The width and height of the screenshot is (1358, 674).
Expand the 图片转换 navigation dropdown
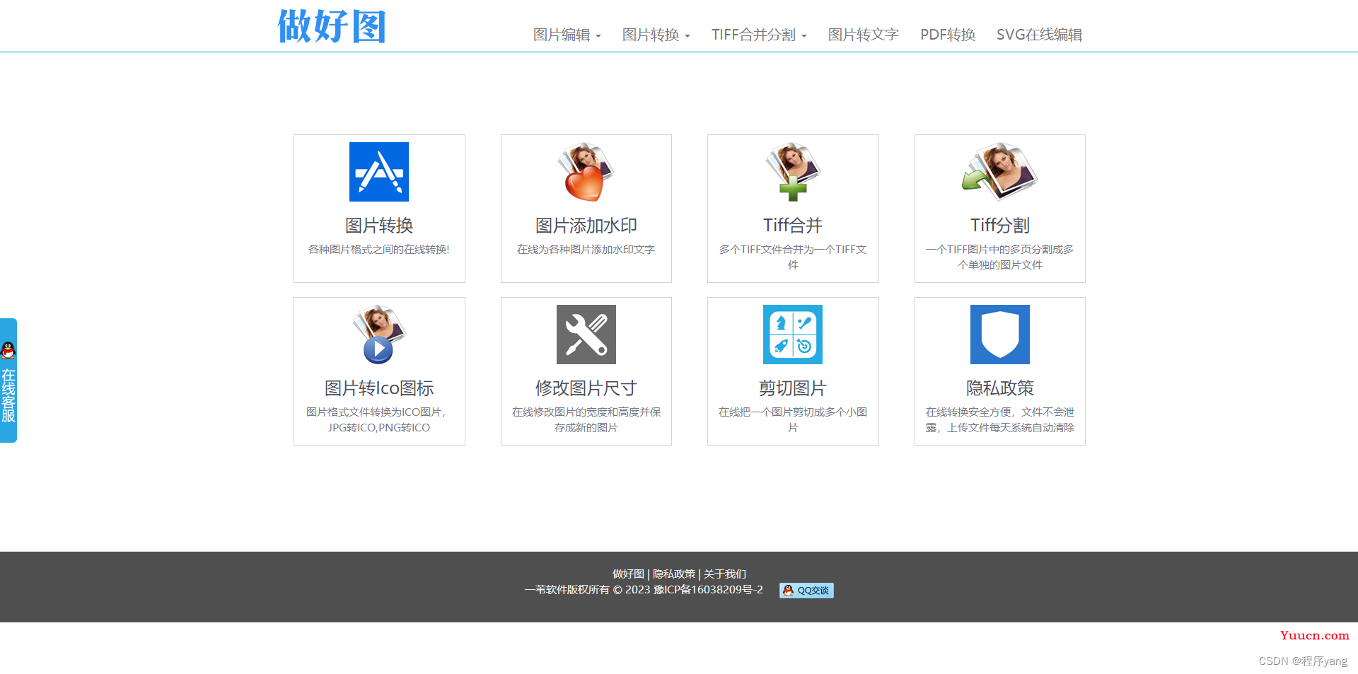click(656, 35)
